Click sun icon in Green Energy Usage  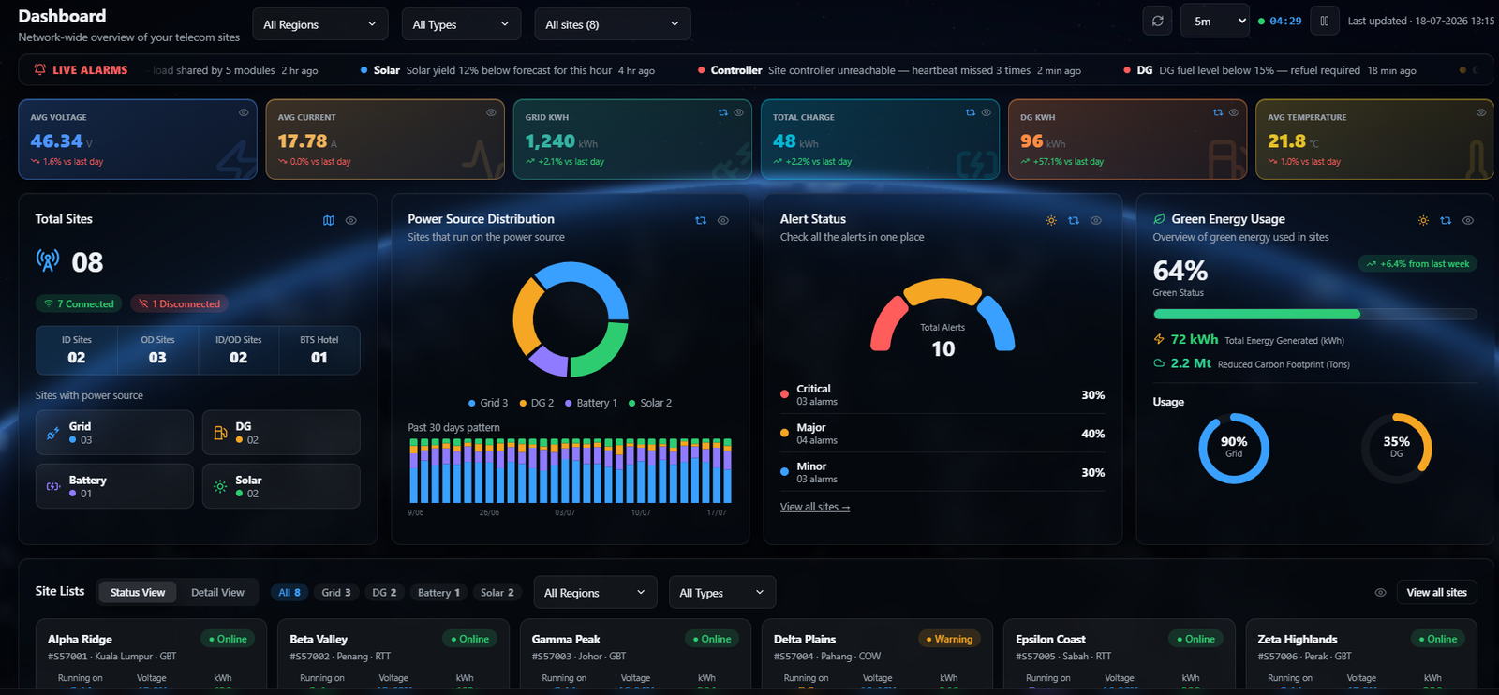(x=1423, y=221)
